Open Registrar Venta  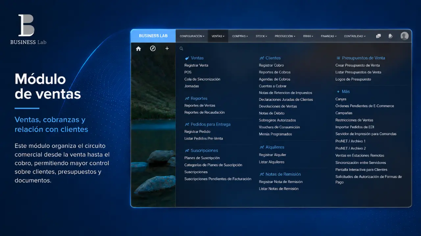(196, 65)
